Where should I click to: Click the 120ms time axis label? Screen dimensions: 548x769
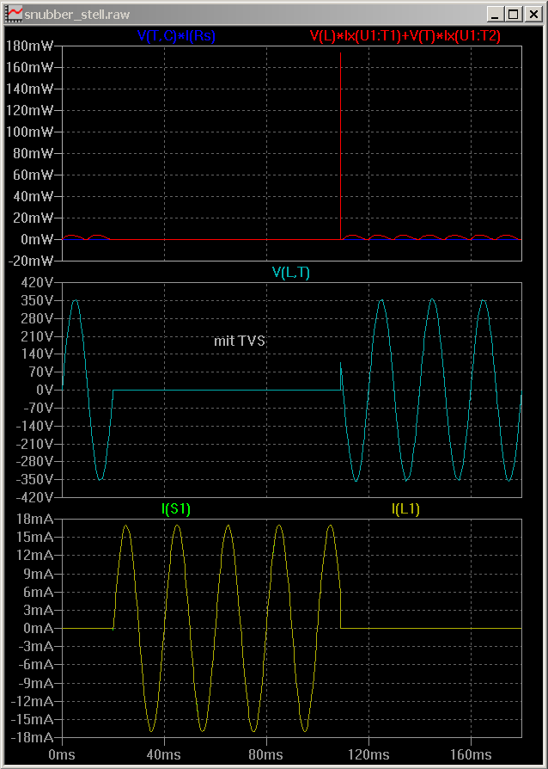pos(368,754)
